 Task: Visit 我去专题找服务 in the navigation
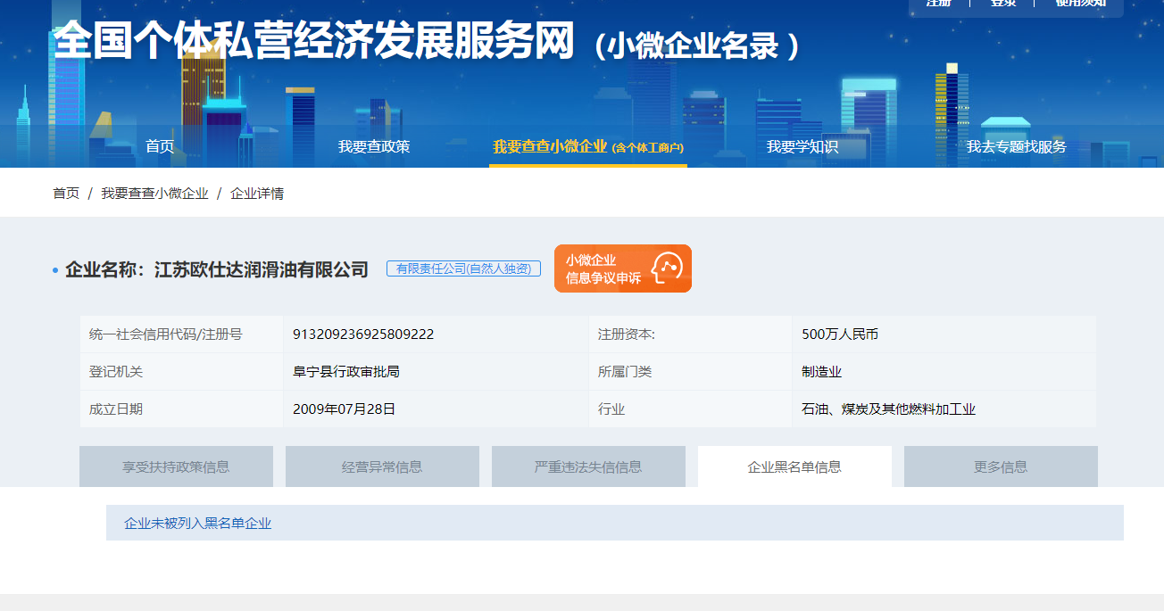tap(1017, 146)
